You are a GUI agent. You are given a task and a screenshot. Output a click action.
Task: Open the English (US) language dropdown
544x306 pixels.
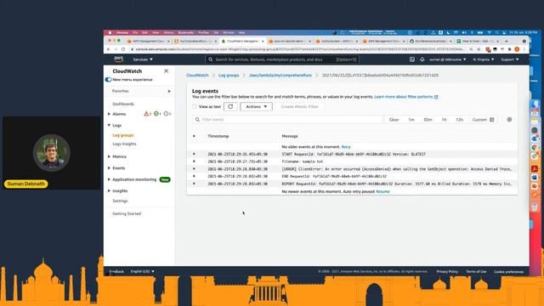142,271
